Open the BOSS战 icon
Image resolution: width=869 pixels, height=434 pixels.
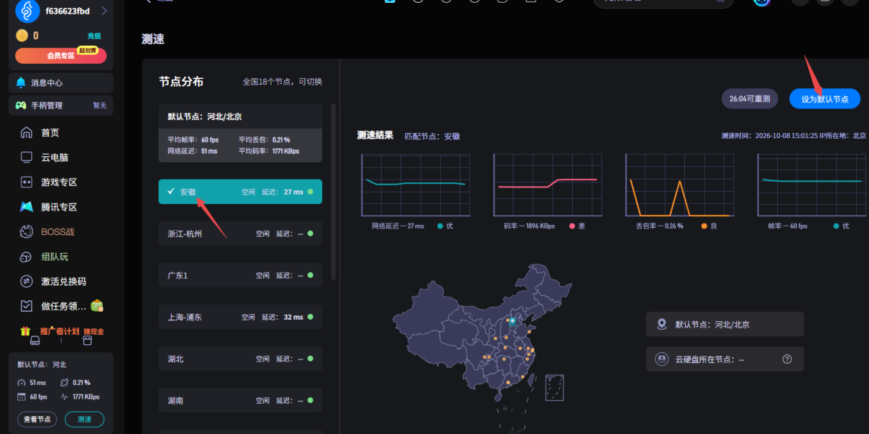27,232
